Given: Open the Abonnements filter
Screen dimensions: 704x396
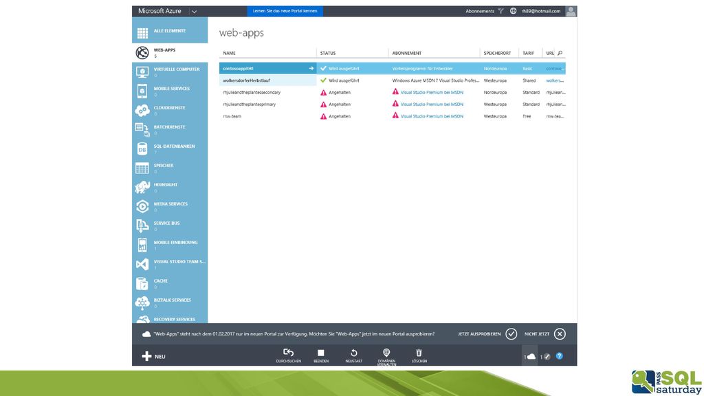Looking at the screenshot, I should [484, 11].
